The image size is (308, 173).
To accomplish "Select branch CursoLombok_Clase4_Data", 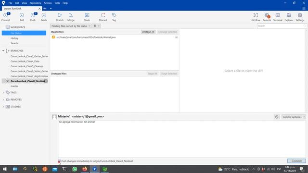I will (25, 61).
